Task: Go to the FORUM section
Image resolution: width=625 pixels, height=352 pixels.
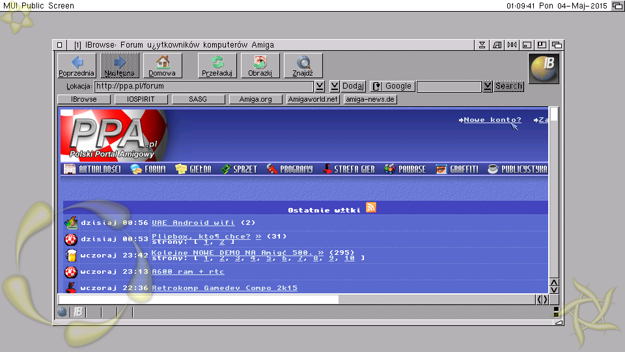Action: pos(148,169)
